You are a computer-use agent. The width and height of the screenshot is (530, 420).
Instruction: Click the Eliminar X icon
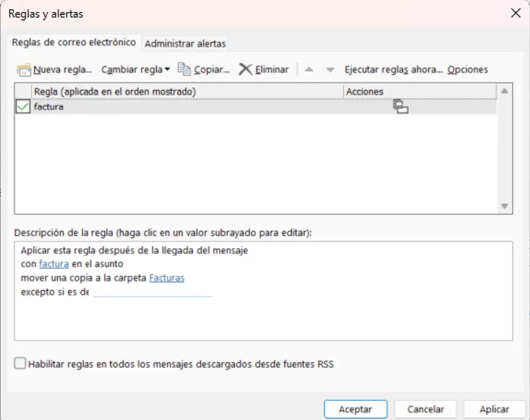click(245, 70)
